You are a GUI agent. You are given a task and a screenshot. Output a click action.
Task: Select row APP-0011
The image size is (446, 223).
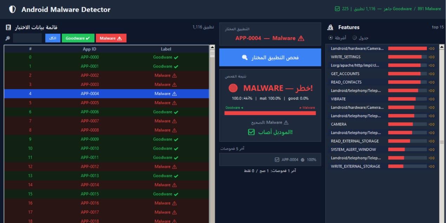[106, 157]
